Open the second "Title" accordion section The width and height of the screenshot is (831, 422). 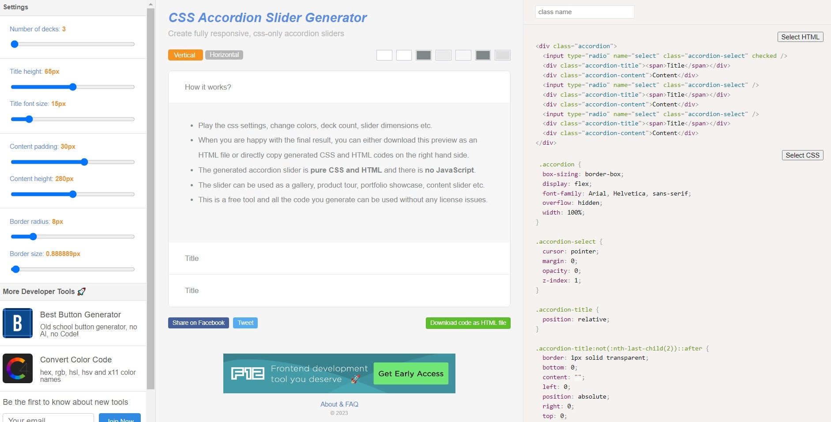coord(339,290)
